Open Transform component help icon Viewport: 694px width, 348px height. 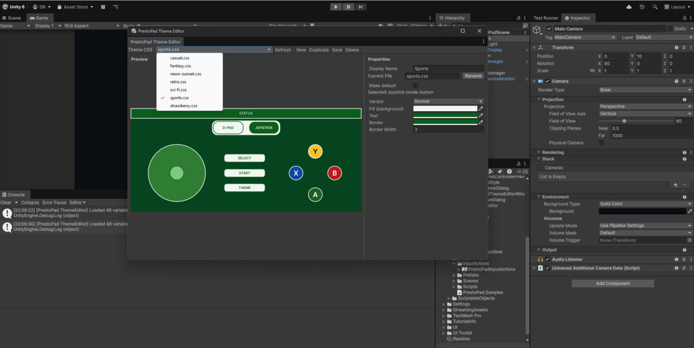676,47
